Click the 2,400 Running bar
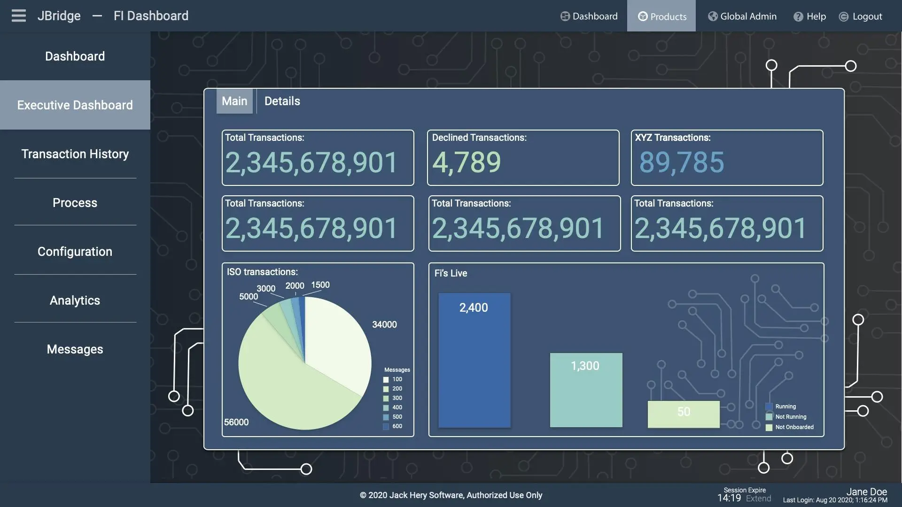Image resolution: width=902 pixels, height=507 pixels. (x=474, y=360)
